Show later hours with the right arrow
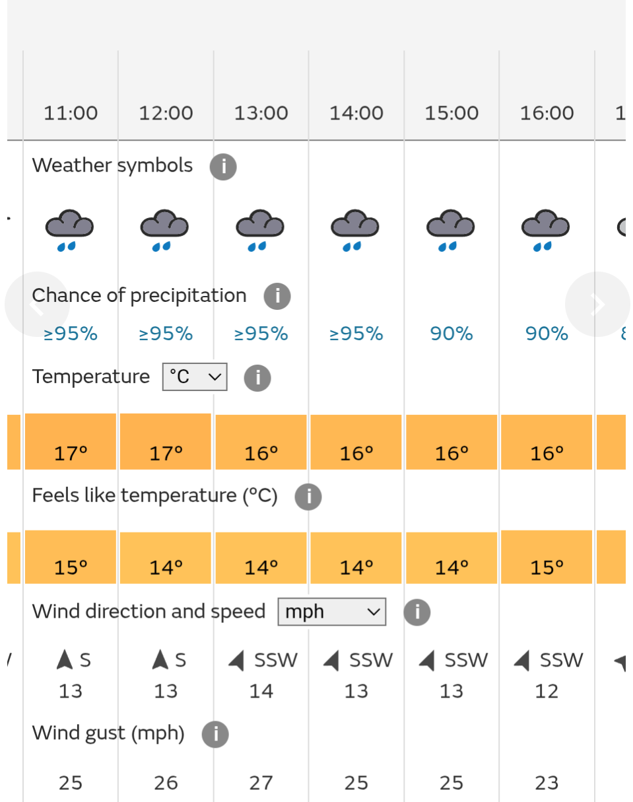Screen dimensions: 633x802 pos(597,305)
